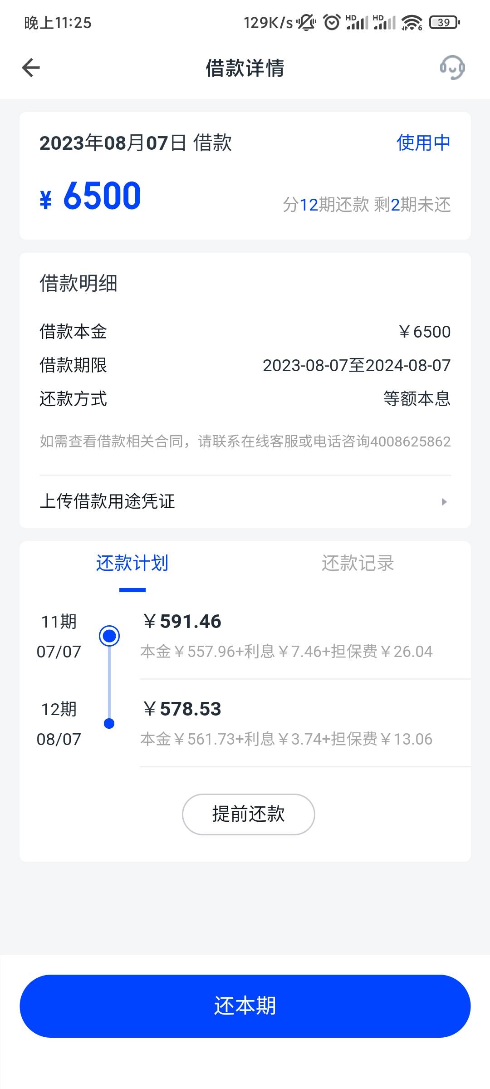Image resolution: width=490 pixels, height=1089 pixels.
Task: Select the period 12 timeline dot
Action: tap(109, 723)
